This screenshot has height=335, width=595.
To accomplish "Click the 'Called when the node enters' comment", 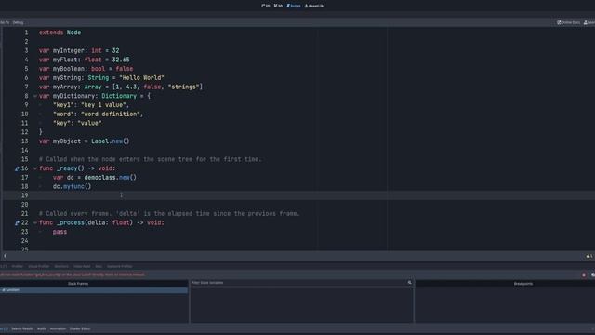I will [151, 159].
